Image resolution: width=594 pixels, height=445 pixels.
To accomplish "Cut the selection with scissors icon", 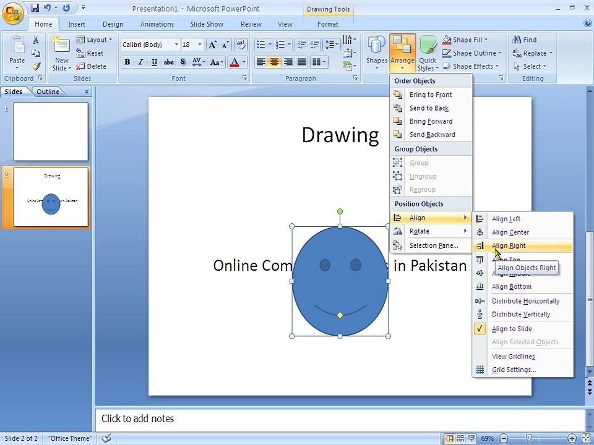I will [x=36, y=40].
